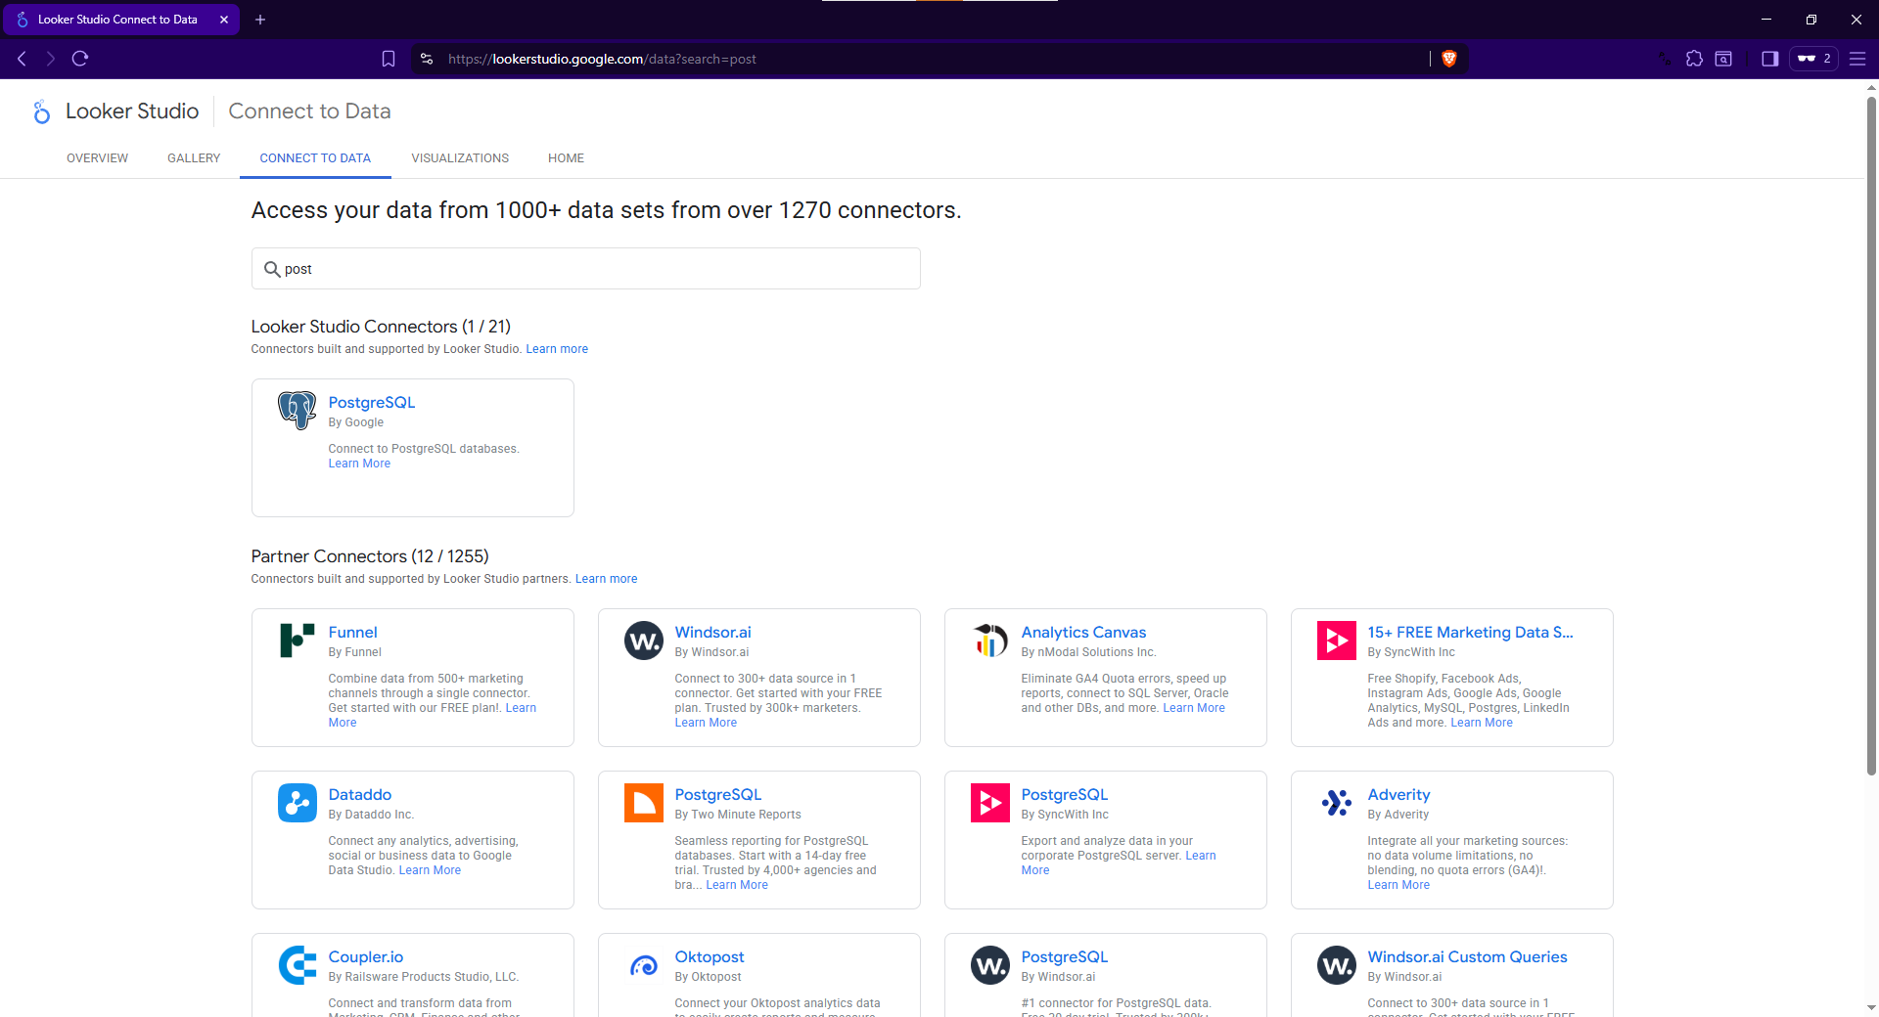
Task: Click the 'Partner Connectors (12 / 1255)' heading
Action: coord(370,556)
